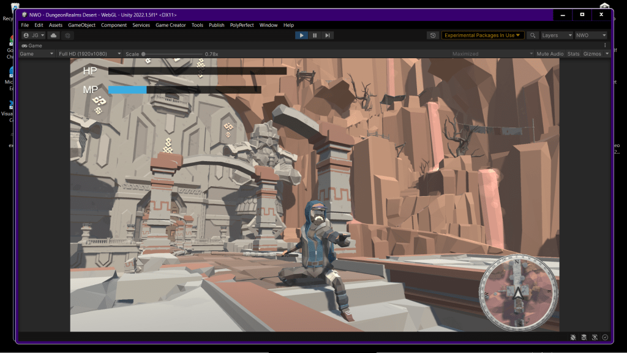
Task: Toggle Mute Audio in Game view
Action: pos(550,54)
